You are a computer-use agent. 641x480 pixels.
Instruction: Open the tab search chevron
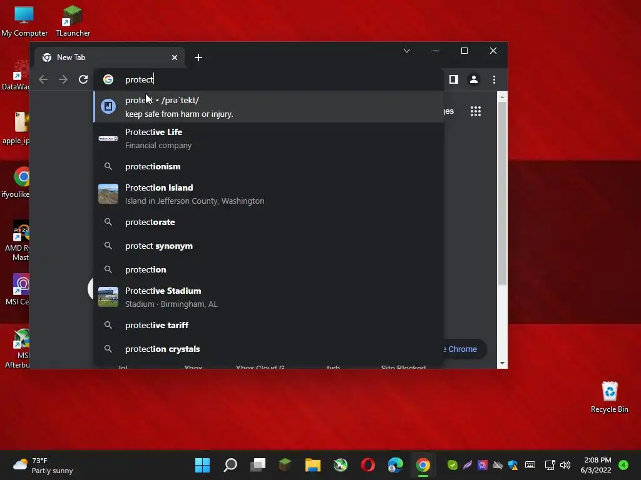(x=407, y=51)
